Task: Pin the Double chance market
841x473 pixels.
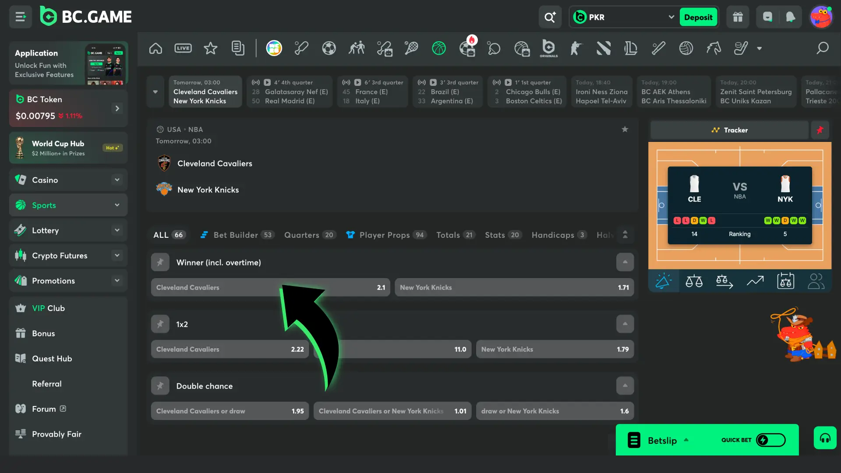Action: 160,386
